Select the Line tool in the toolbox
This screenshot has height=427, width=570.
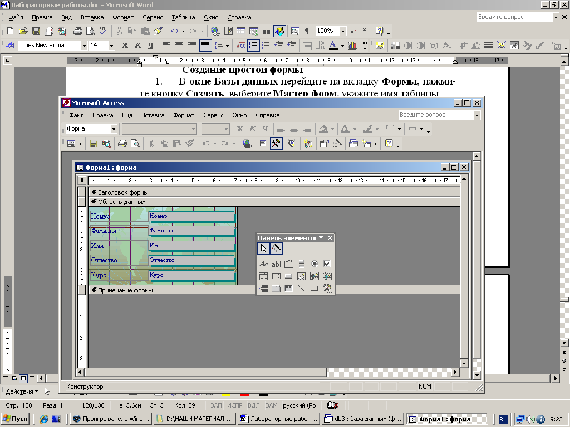pyautogui.click(x=301, y=289)
